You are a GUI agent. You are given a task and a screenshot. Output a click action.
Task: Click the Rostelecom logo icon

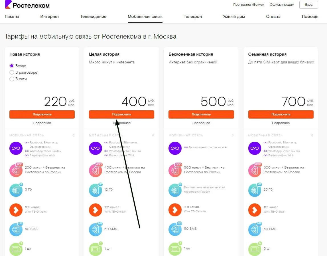8,4
